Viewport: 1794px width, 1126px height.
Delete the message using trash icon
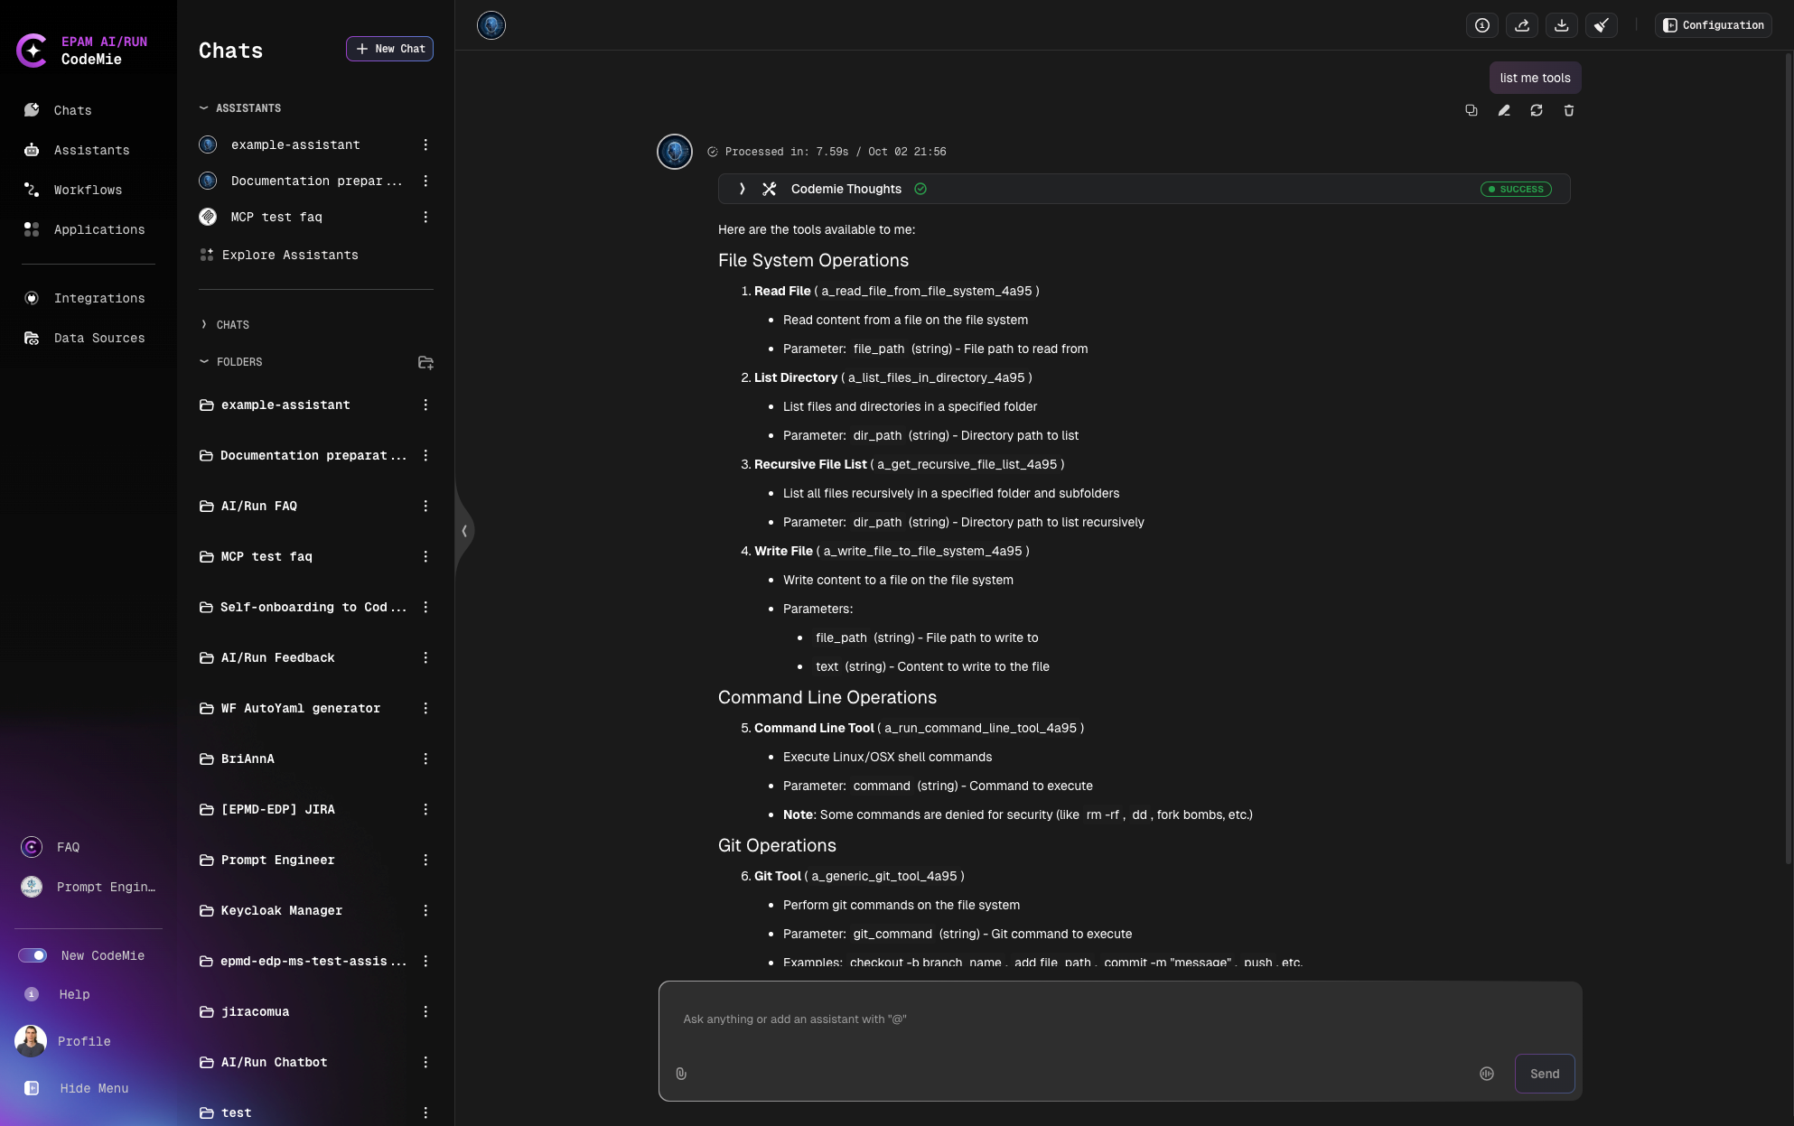click(x=1569, y=110)
